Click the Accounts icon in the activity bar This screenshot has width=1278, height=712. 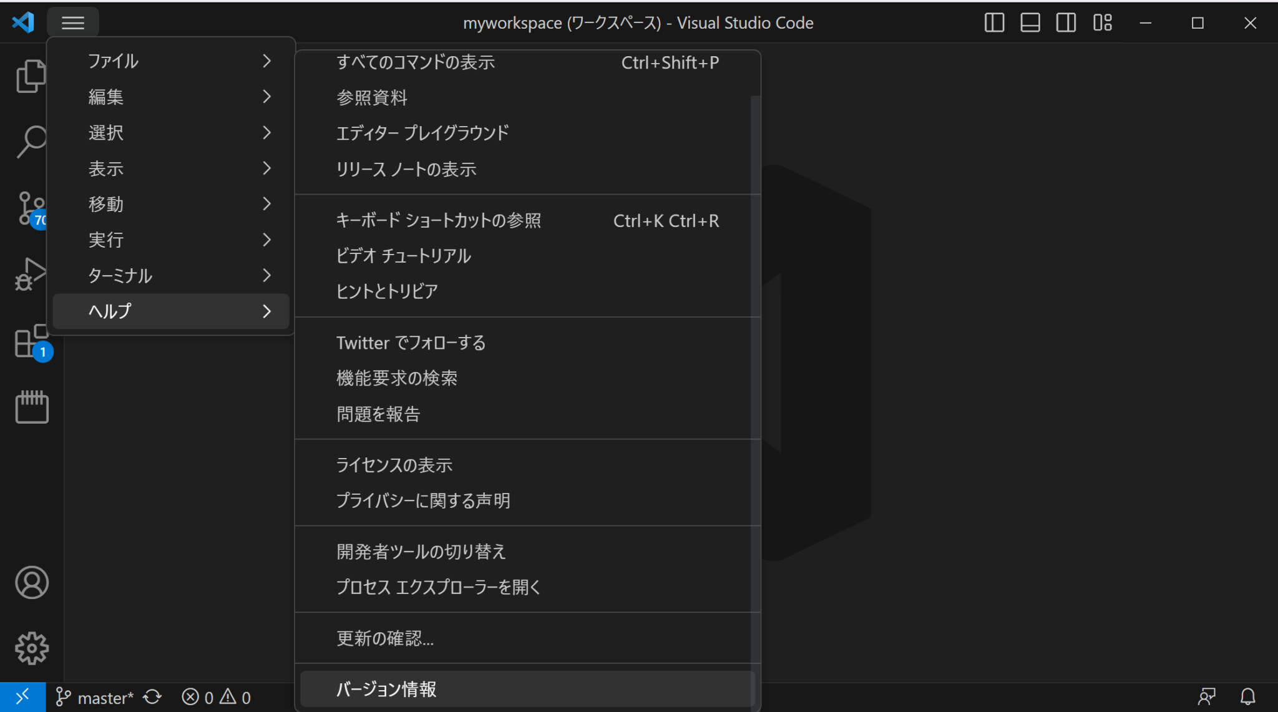coord(31,582)
